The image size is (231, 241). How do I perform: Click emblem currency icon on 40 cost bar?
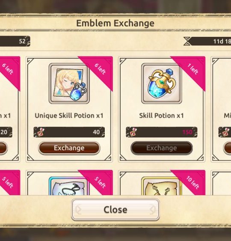pyautogui.click(x=40, y=132)
